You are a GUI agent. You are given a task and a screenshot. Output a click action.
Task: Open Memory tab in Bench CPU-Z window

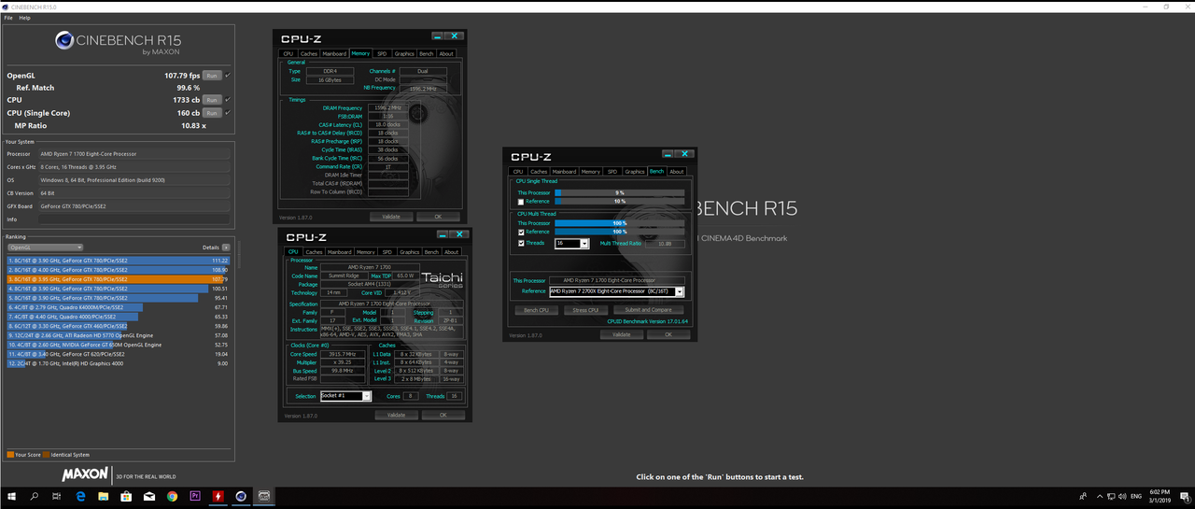click(590, 172)
